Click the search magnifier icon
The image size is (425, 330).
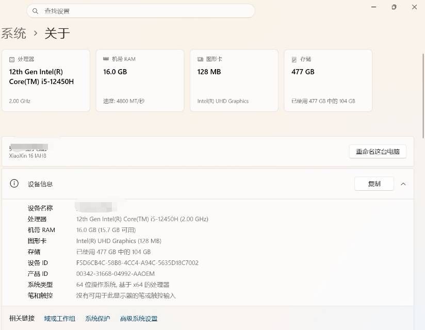[x=35, y=11]
